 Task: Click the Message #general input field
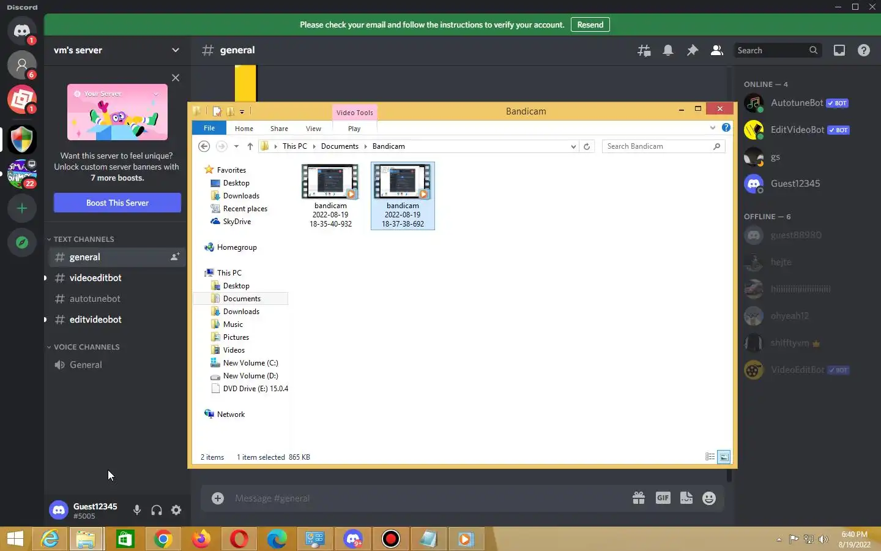[428, 498]
